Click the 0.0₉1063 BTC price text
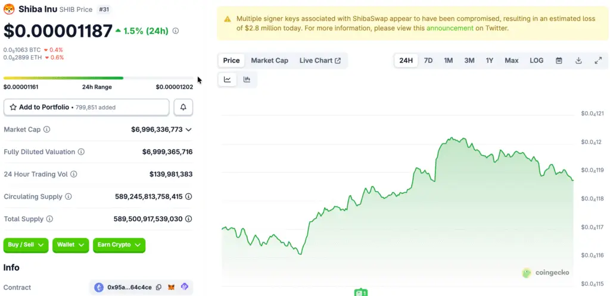Image resolution: width=610 pixels, height=296 pixels. pyautogui.click(x=22, y=50)
